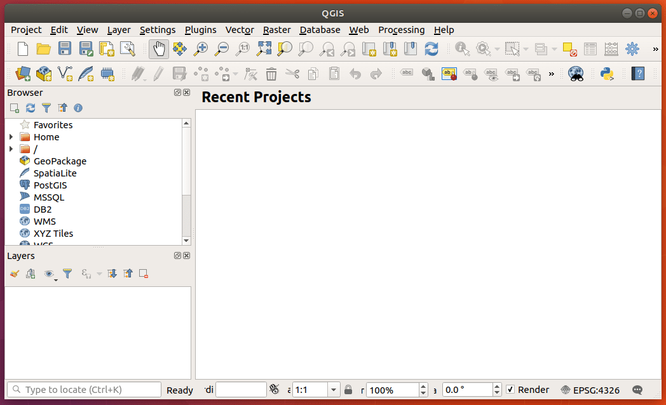Open the log messages speech bubble icon
The image size is (666, 405).
click(637, 390)
